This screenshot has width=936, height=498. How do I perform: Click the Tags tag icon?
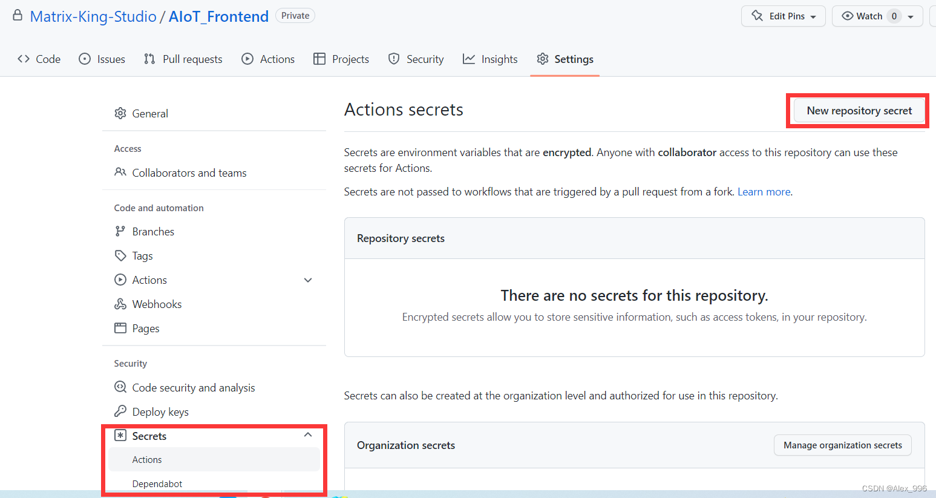pos(120,255)
